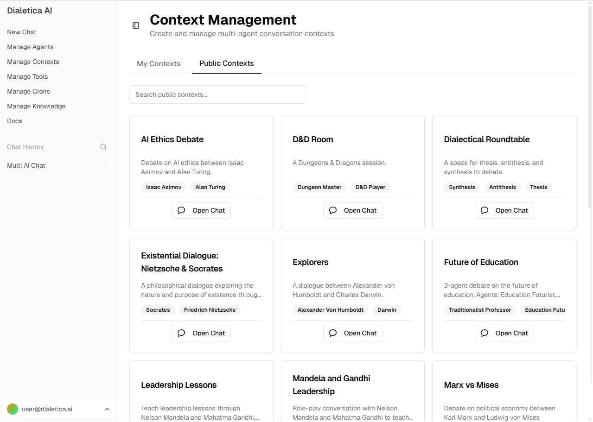The width and height of the screenshot is (593, 422).
Task: Click the chat bubble icon on Dialectical Roundtable
Action: [x=484, y=210]
